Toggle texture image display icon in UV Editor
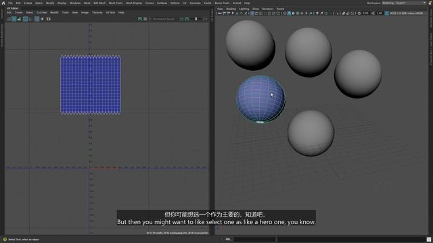 tap(140, 19)
